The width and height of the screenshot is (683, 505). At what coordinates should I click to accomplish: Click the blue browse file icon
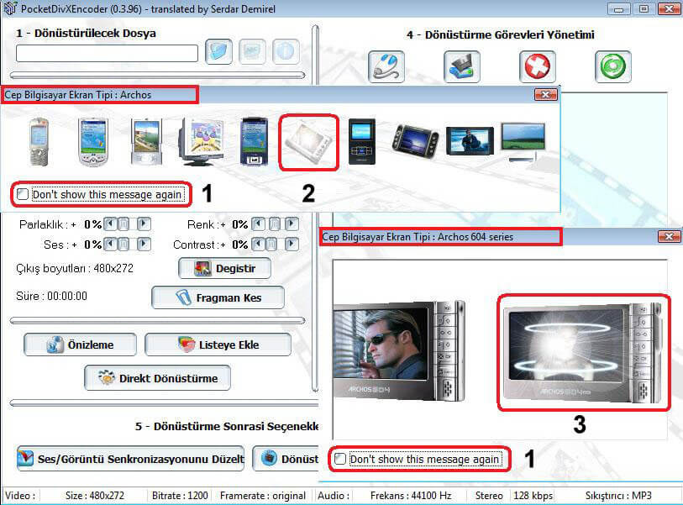click(x=218, y=52)
